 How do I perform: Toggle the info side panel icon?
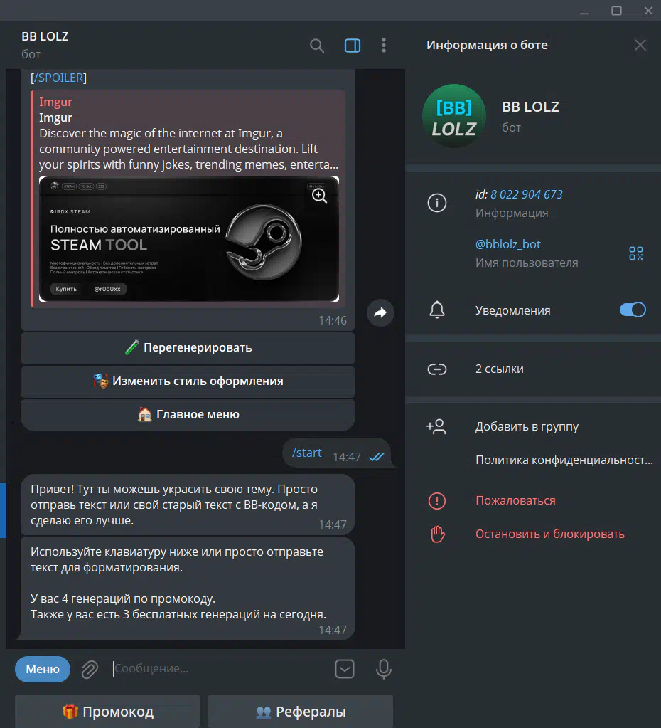click(x=352, y=46)
